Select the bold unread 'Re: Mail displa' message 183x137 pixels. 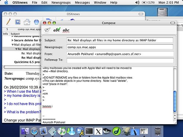coord(31,58)
